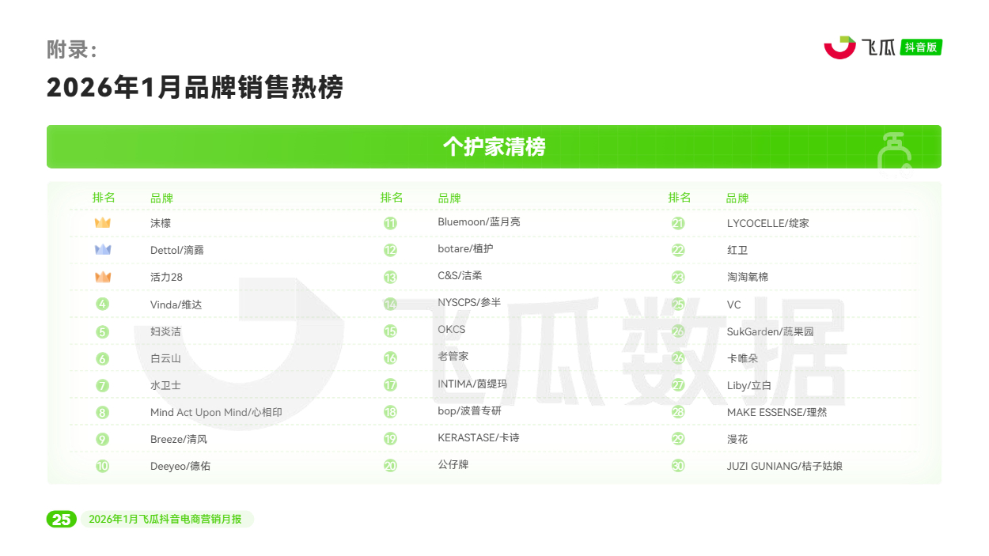Select the rank 4 badge beside Vinda/维达
The width and height of the screenshot is (989, 556).
(x=103, y=304)
